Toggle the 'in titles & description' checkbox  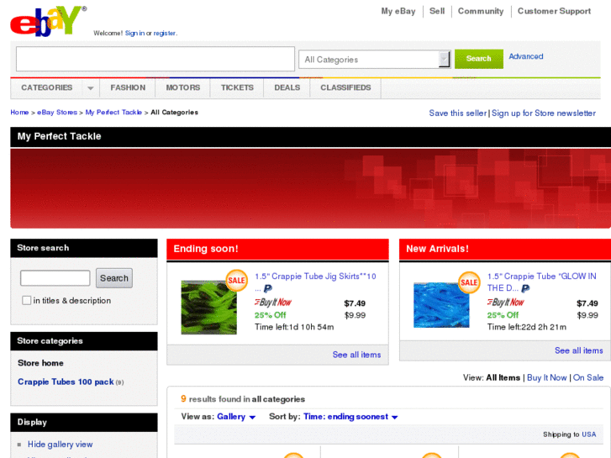(x=27, y=300)
